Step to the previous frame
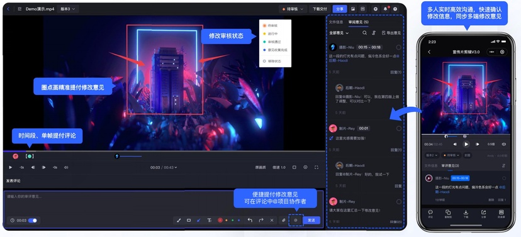521x237 pixels. pos(33,168)
